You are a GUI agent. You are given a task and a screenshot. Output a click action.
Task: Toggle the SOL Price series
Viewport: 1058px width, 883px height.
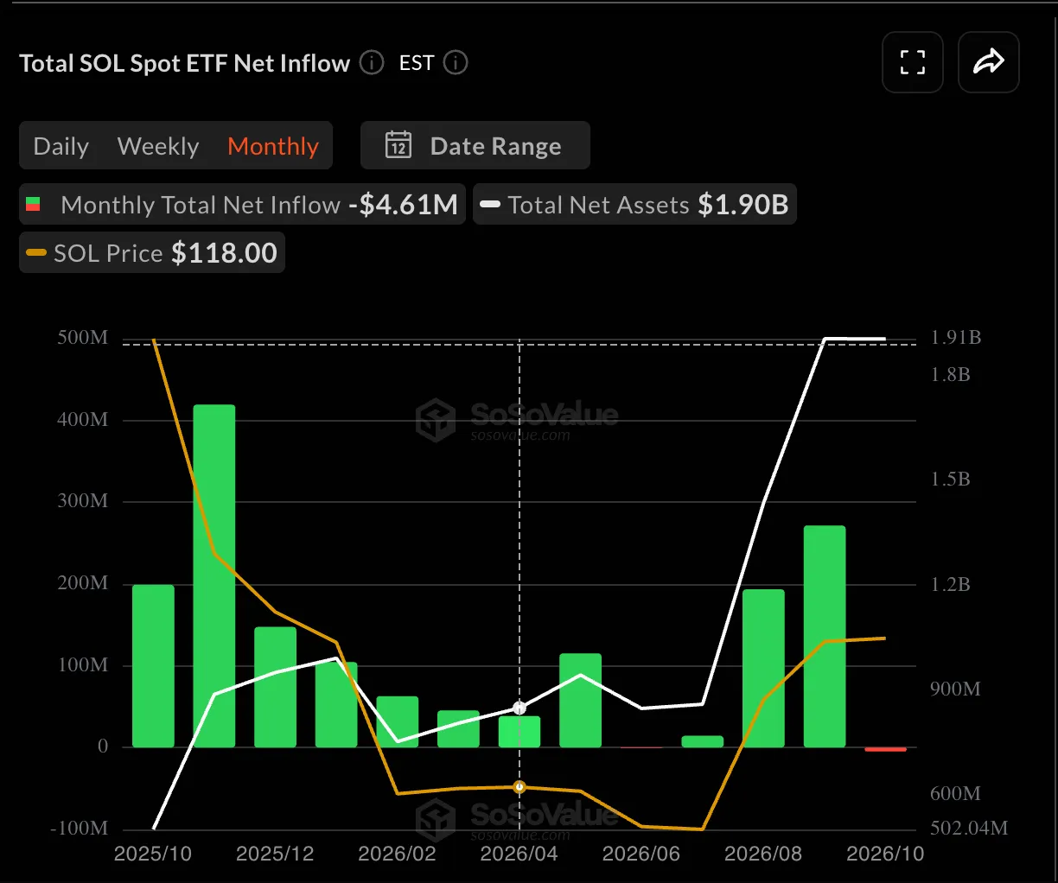click(152, 253)
